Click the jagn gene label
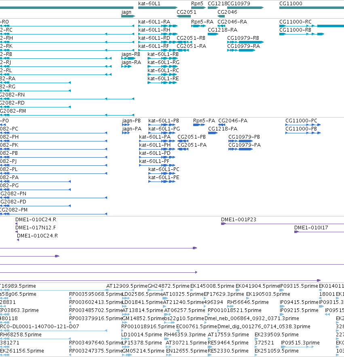This screenshot has height=357, width=344. pyautogui.click(x=126, y=12)
